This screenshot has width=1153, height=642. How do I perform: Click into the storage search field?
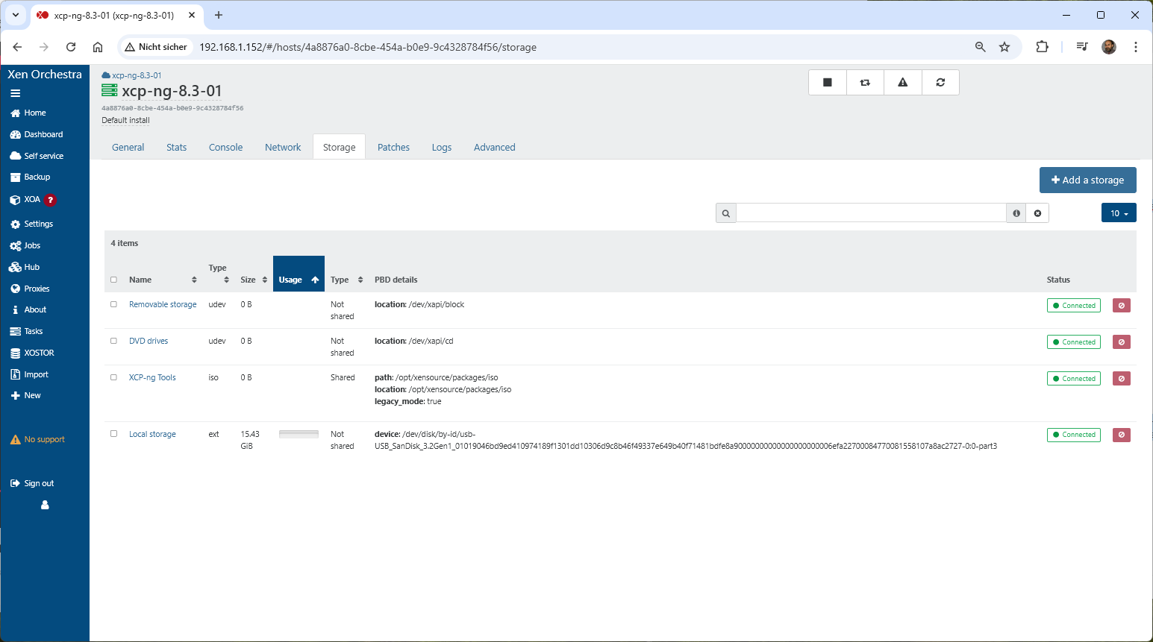pyautogui.click(x=870, y=213)
